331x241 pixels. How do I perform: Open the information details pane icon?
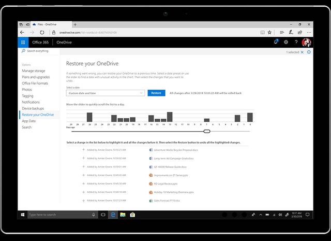pos(309,52)
